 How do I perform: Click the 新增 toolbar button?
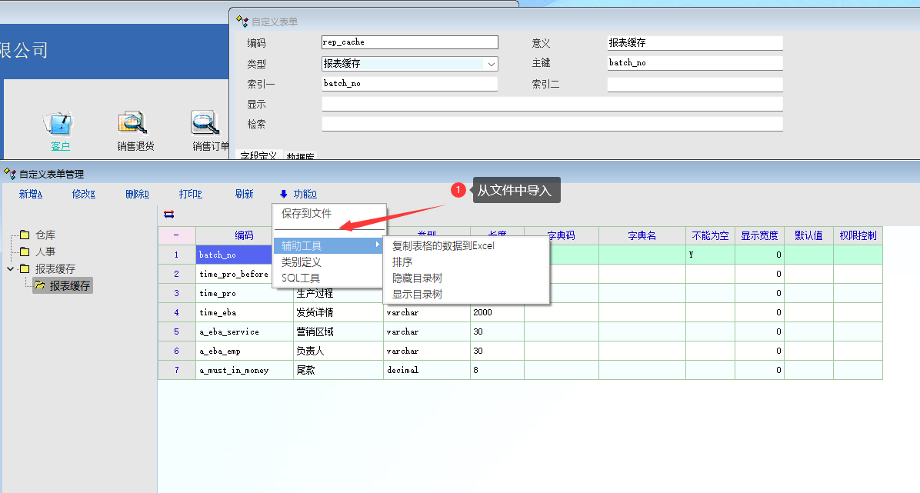(30, 195)
